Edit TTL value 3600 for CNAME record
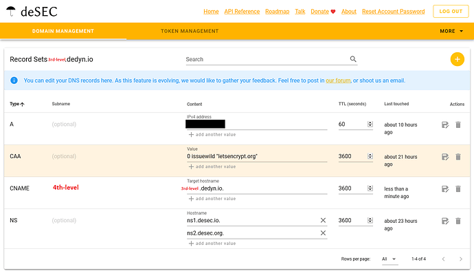 click(x=352, y=188)
